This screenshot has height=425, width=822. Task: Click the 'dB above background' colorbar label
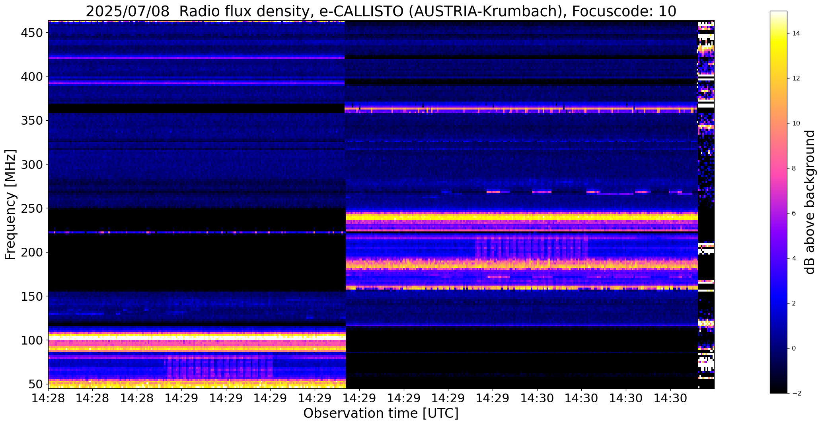[x=810, y=202]
